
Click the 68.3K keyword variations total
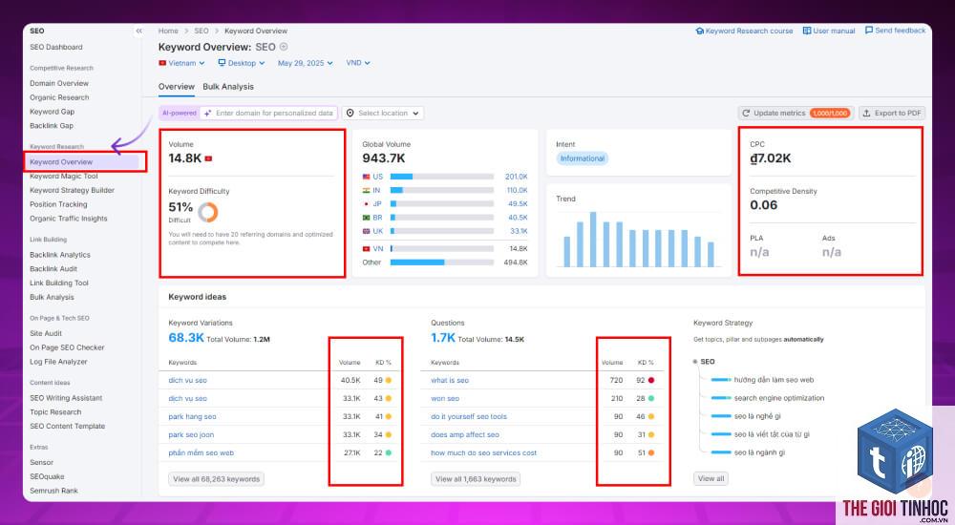coord(186,338)
